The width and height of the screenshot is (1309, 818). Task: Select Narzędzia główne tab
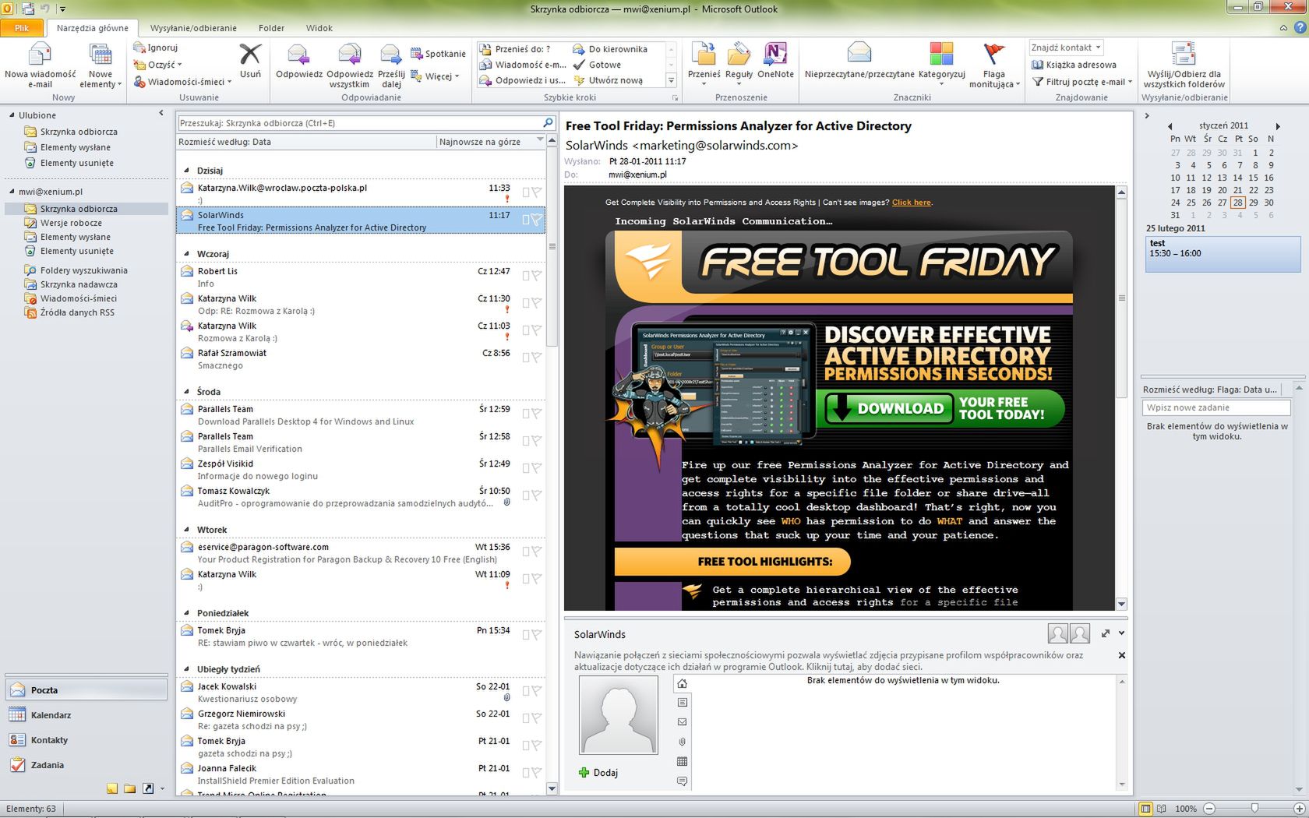pyautogui.click(x=93, y=28)
